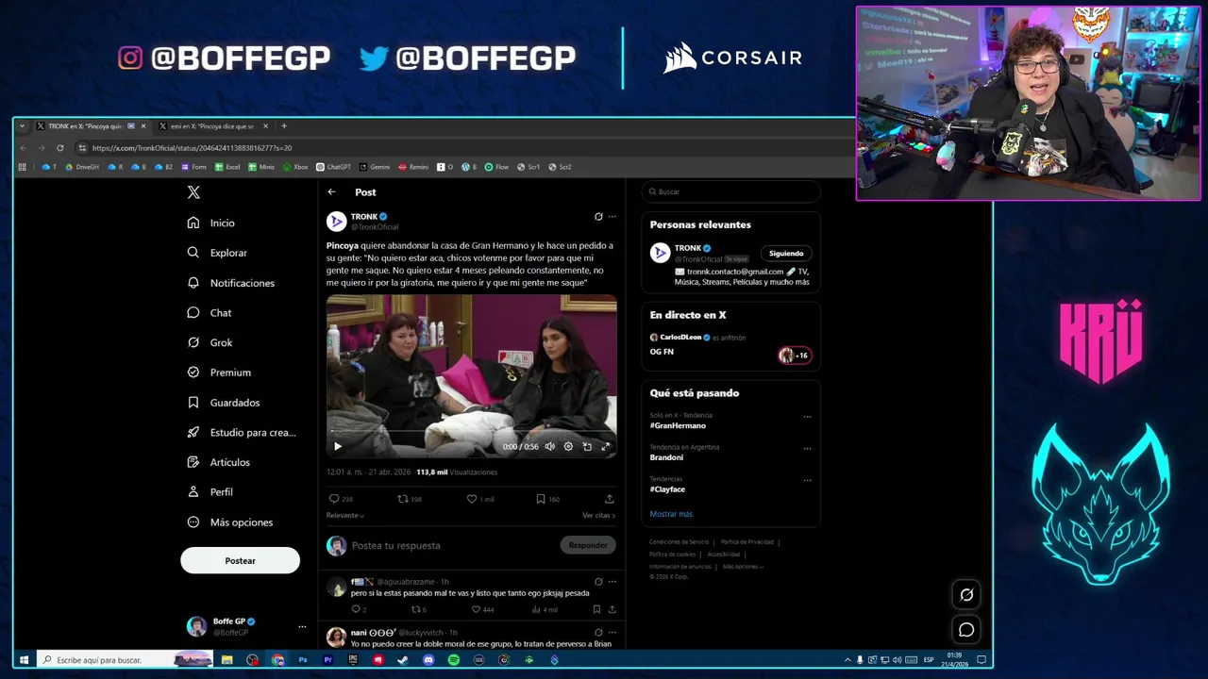Open the Excel bookmark

(227, 167)
